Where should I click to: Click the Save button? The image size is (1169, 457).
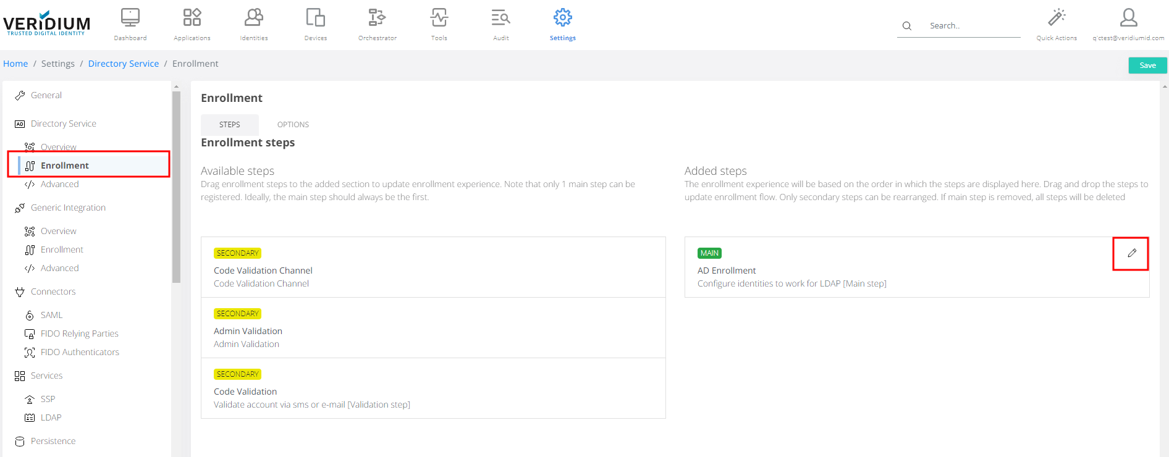1147,65
